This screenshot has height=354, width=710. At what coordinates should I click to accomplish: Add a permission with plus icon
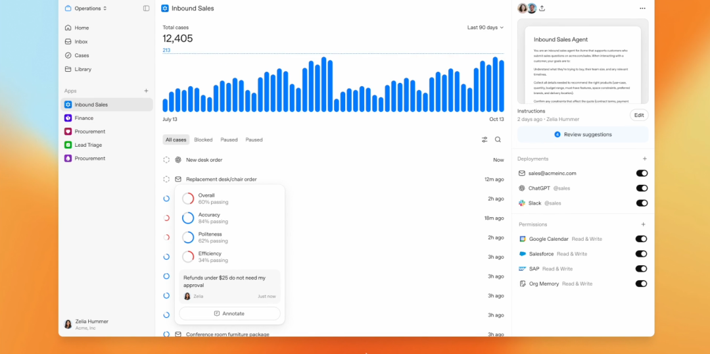point(644,224)
